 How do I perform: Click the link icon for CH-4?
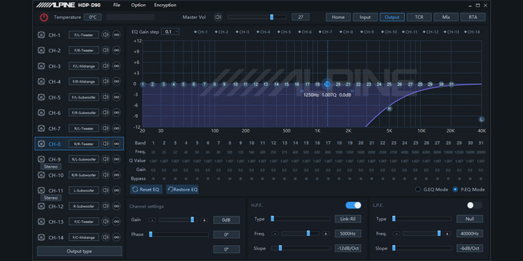click(x=116, y=81)
